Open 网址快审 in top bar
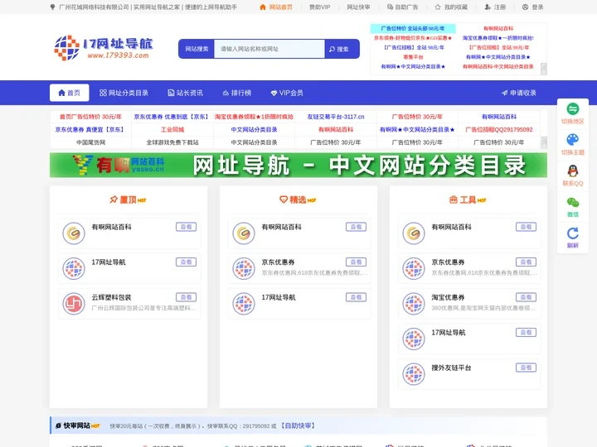Screen dimensions: 597x447 point(358,7)
